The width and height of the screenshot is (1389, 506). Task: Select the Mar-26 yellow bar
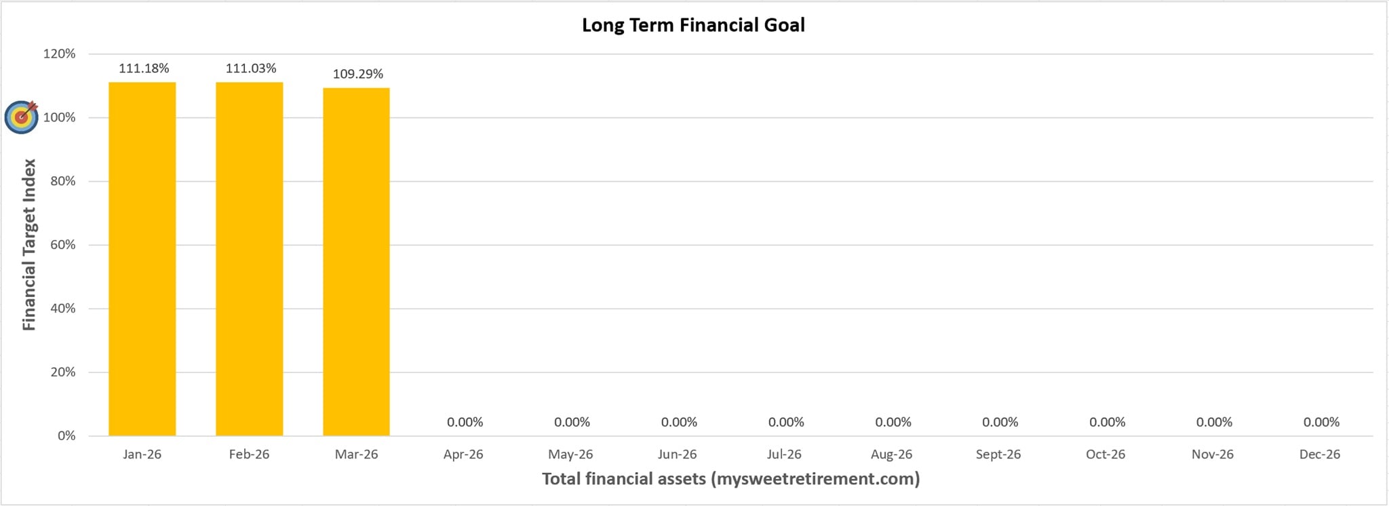point(356,261)
